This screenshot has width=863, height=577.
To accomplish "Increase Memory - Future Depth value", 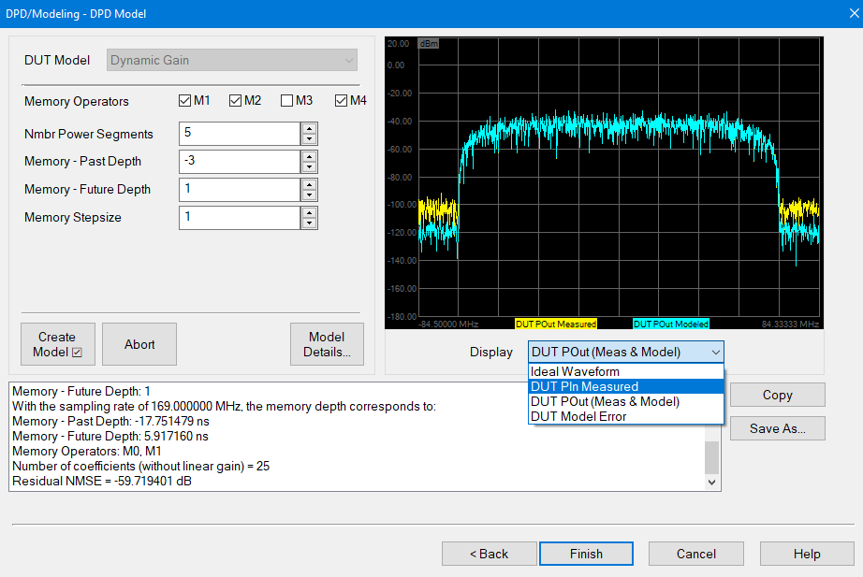I will 309,184.
